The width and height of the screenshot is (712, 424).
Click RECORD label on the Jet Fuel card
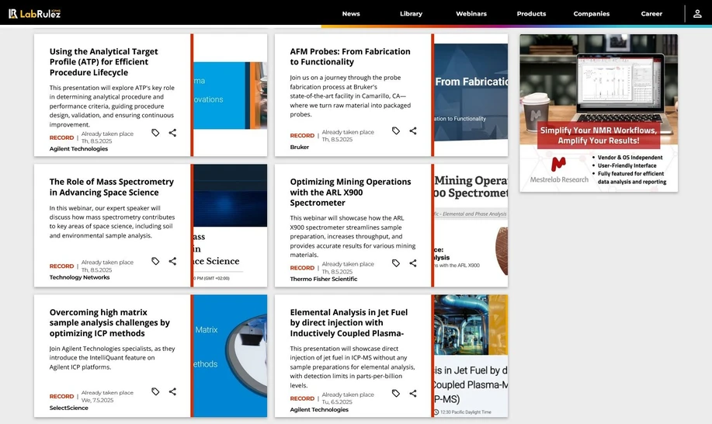(302, 398)
